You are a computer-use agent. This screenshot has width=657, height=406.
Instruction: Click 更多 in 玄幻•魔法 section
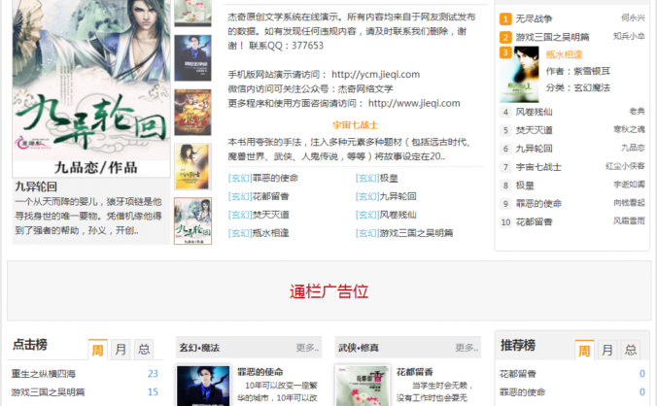[x=307, y=348]
